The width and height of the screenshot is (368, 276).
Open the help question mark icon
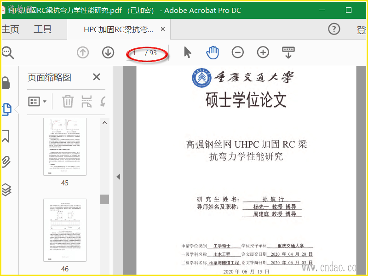pos(334,29)
